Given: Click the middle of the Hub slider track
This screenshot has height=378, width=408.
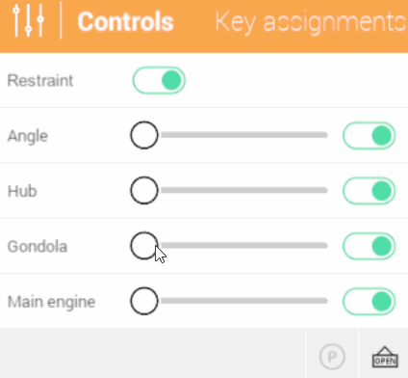Looking at the screenshot, I should click(x=244, y=190).
